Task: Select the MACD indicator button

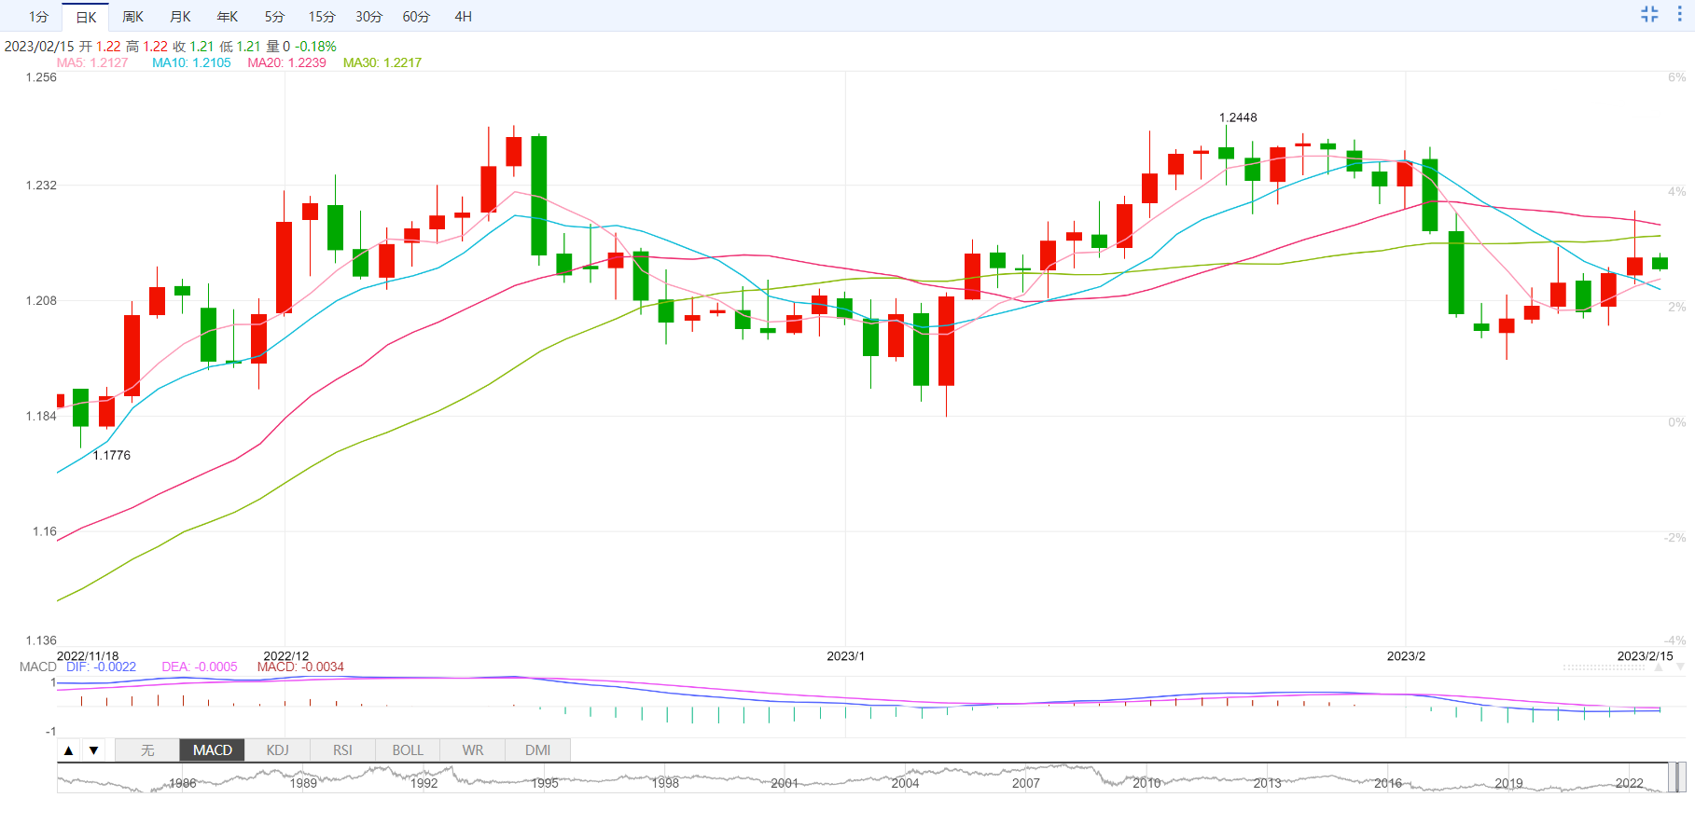Action: tap(212, 750)
